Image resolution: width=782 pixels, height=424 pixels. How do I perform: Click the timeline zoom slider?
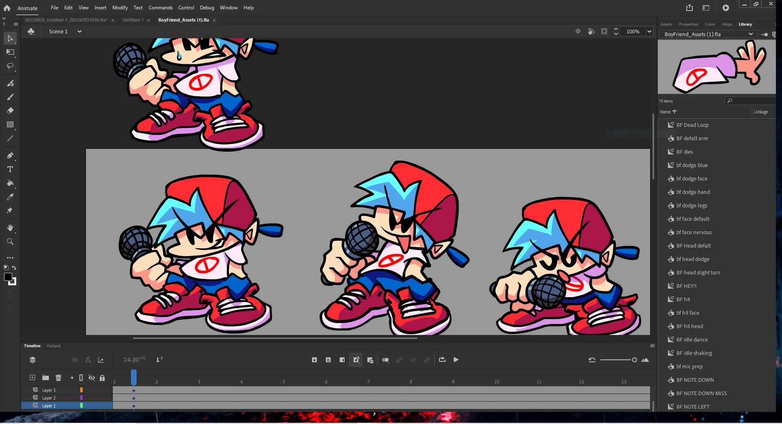(x=618, y=360)
